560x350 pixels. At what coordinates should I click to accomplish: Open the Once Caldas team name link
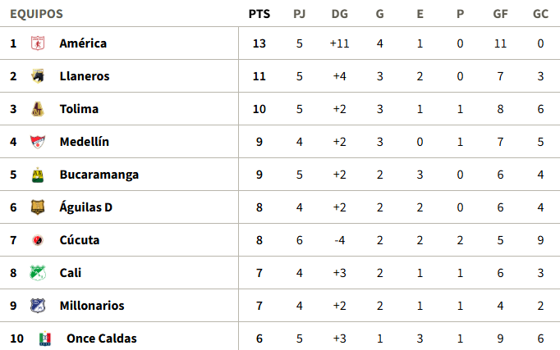tap(102, 339)
